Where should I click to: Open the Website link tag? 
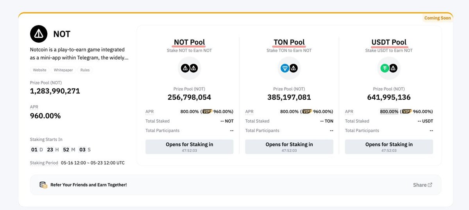click(39, 70)
